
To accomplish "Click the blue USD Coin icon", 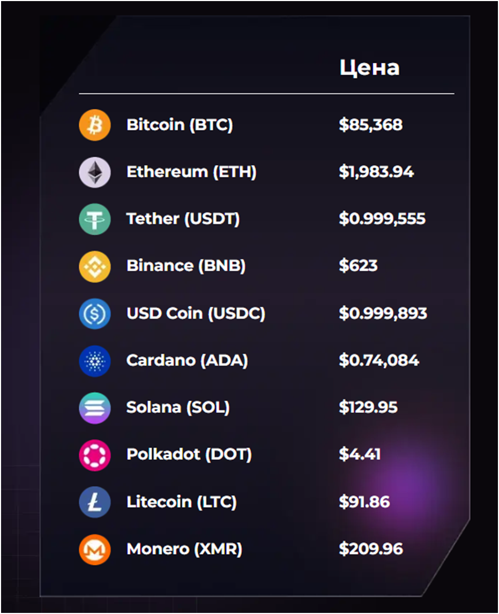I will click(95, 314).
